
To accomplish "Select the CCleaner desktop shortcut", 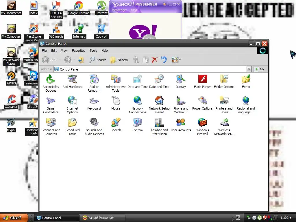I will (x=11, y=101).
